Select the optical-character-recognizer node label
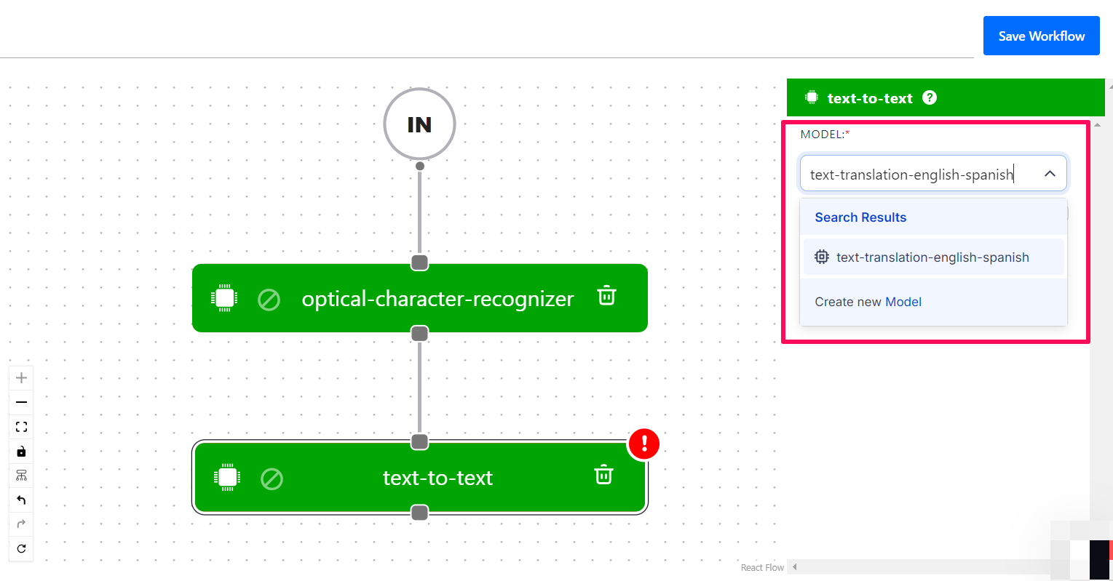The width and height of the screenshot is (1113, 581). [x=437, y=299]
